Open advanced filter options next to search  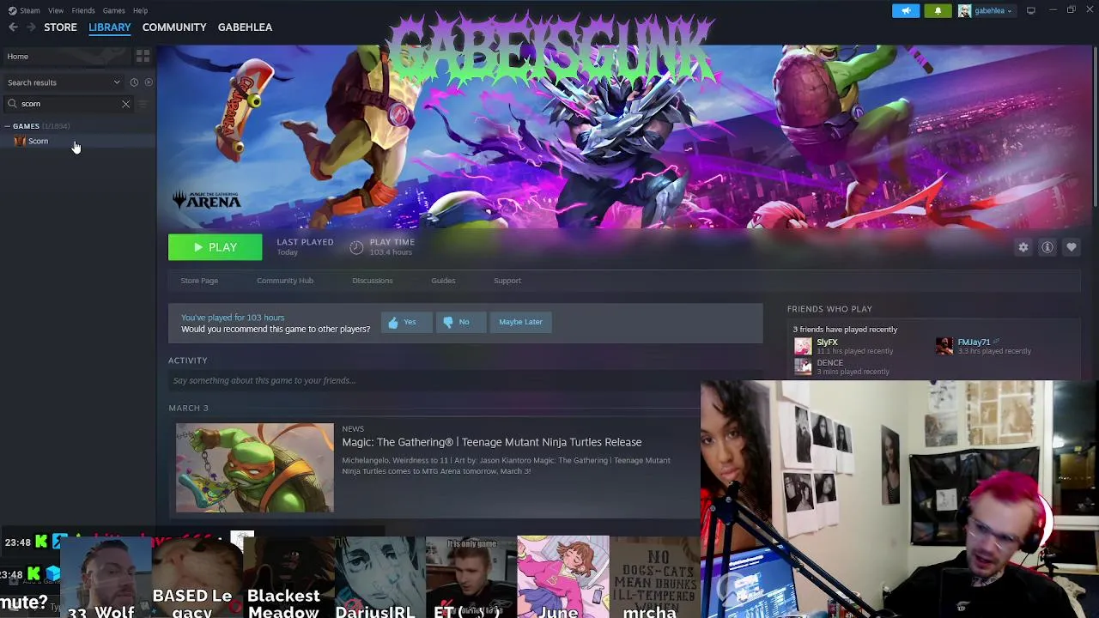(x=143, y=104)
